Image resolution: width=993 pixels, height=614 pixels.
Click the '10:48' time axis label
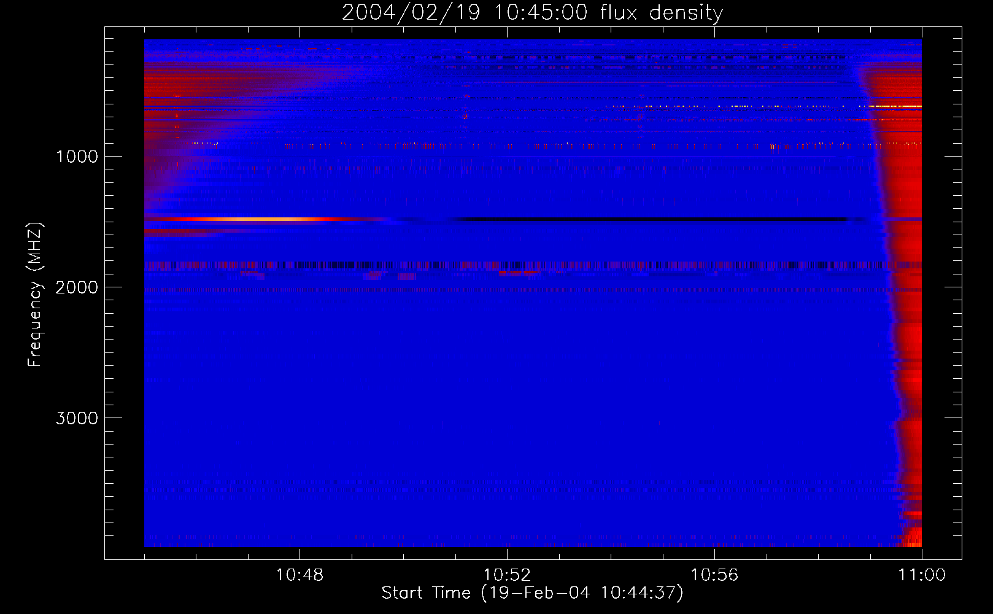point(299,575)
